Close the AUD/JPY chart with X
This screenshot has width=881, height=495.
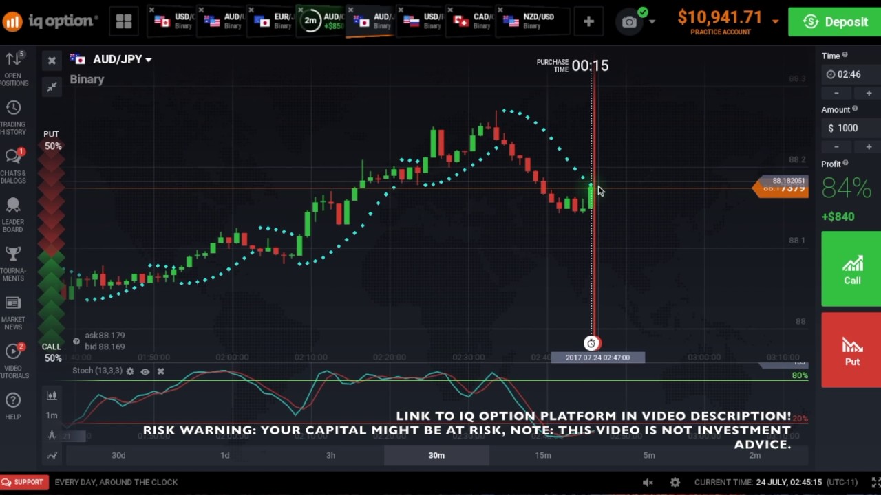click(x=52, y=61)
